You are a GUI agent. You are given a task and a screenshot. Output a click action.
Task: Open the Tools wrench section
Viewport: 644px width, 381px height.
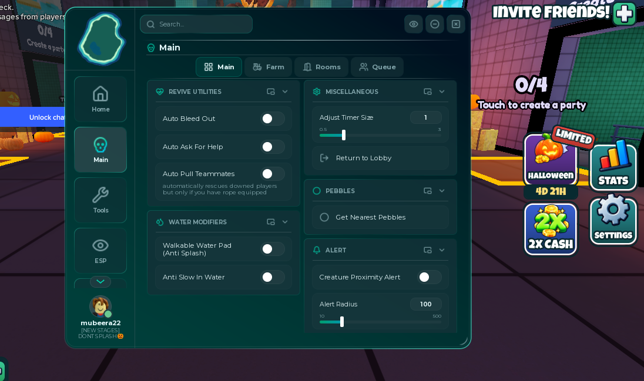(x=100, y=200)
